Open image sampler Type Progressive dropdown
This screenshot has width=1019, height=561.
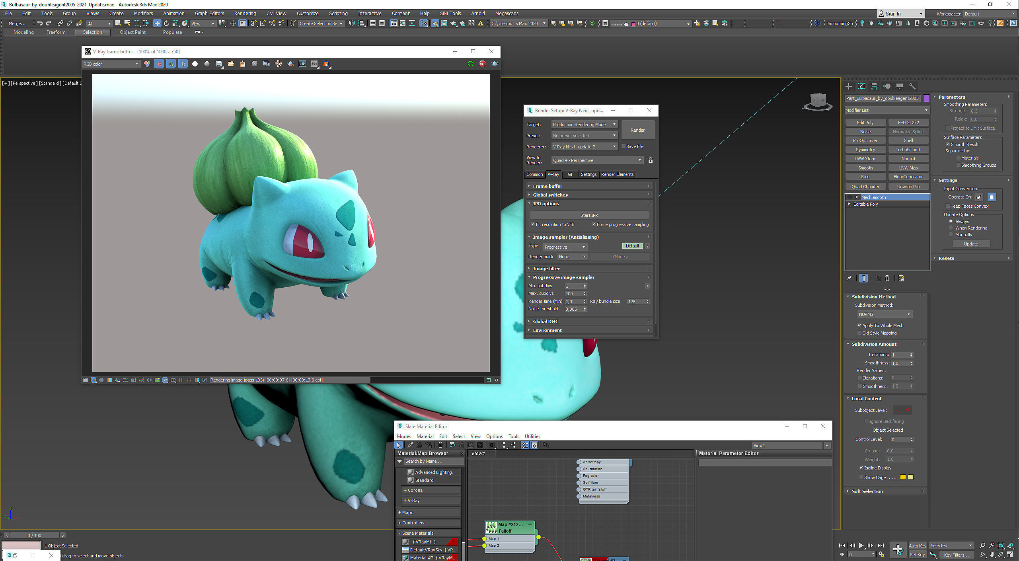565,247
